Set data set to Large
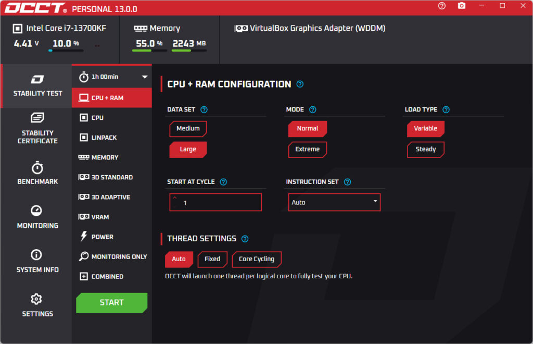 tap(188, 150)
